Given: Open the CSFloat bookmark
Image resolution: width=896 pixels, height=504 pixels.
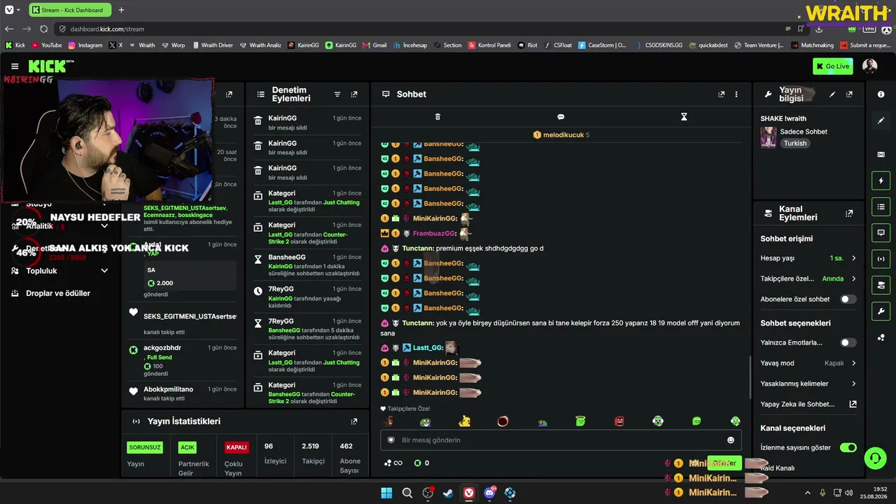Looking at the screenshot, I should pyautogui.click(x=557, y=45).
